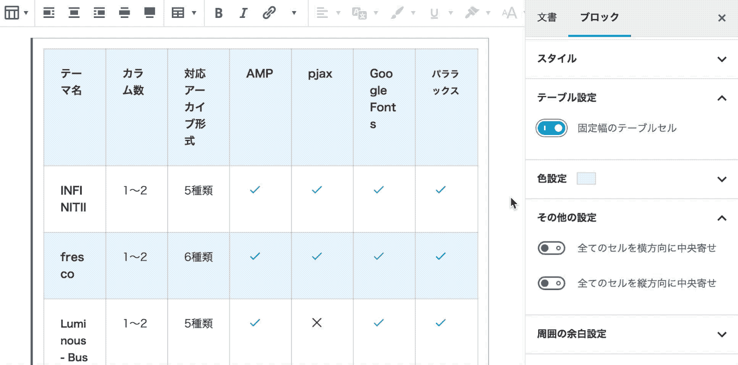Screen dimensions: 738x365
Task: Open more rich text controls dropdown
Action: [x=294, y=13]
